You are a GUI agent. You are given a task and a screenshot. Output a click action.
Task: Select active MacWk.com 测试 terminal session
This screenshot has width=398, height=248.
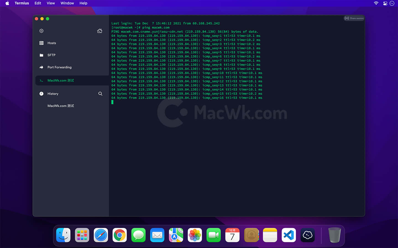click(x=72, y=80)
